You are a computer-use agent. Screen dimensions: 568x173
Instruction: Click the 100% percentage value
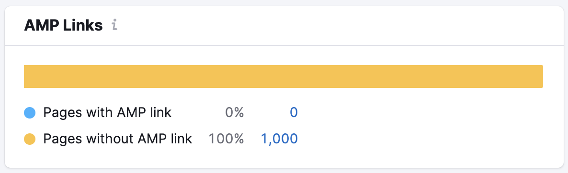[226, 139]
